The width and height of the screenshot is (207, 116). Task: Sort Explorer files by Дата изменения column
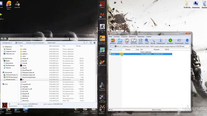54,46
